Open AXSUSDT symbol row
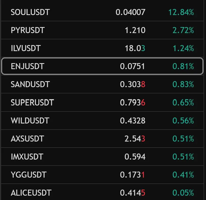The image size is (206, 200). 102,139
